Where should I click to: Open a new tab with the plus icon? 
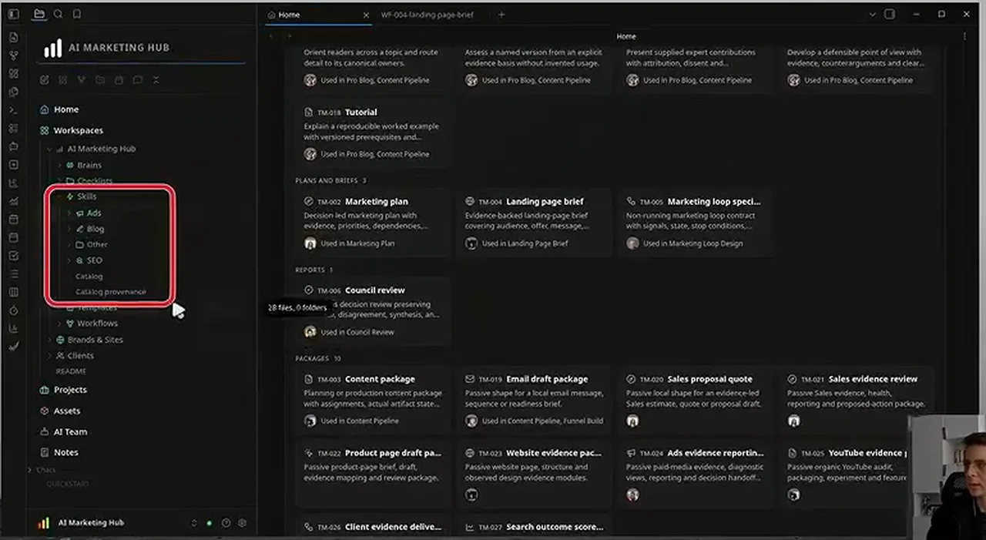[x=501, y=15]
